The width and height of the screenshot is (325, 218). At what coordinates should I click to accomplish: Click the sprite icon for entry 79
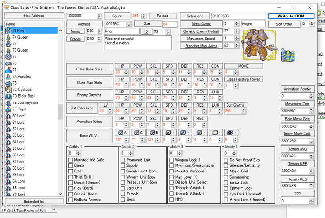point(8,70)
